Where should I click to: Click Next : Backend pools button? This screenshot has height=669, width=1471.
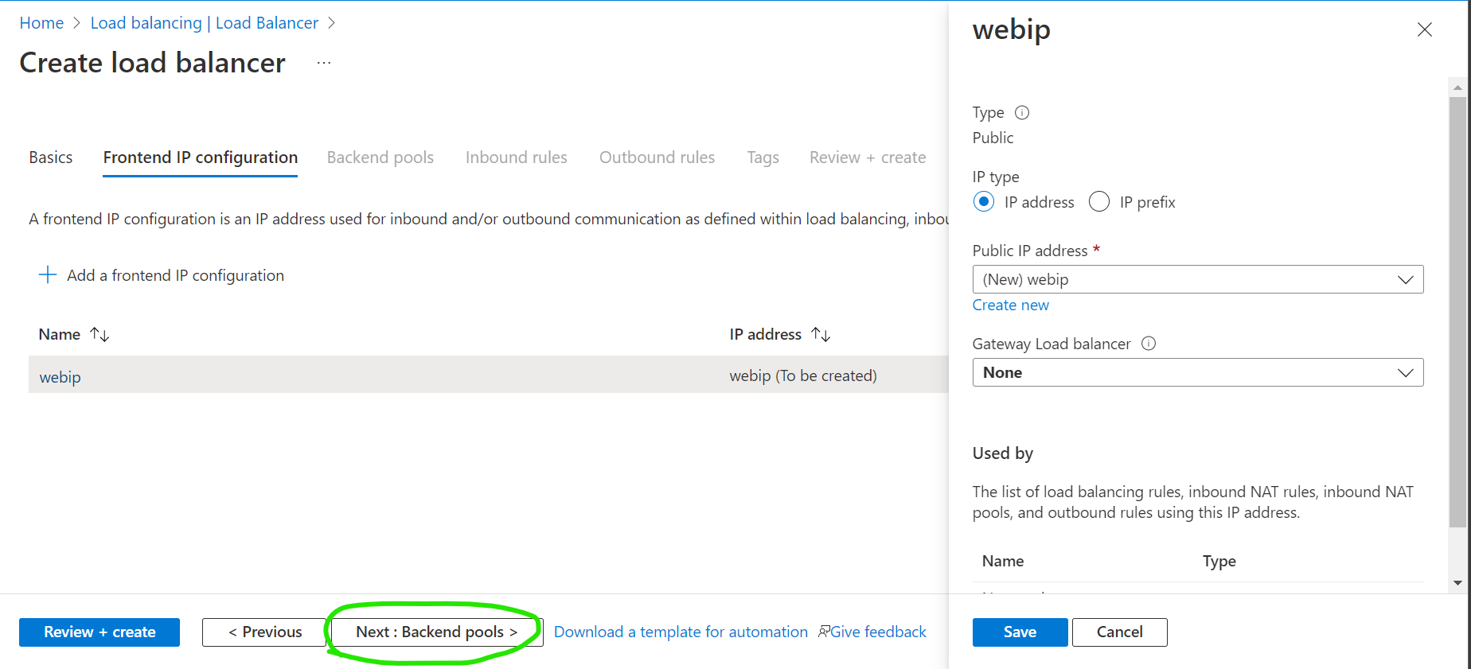(437, 632)
